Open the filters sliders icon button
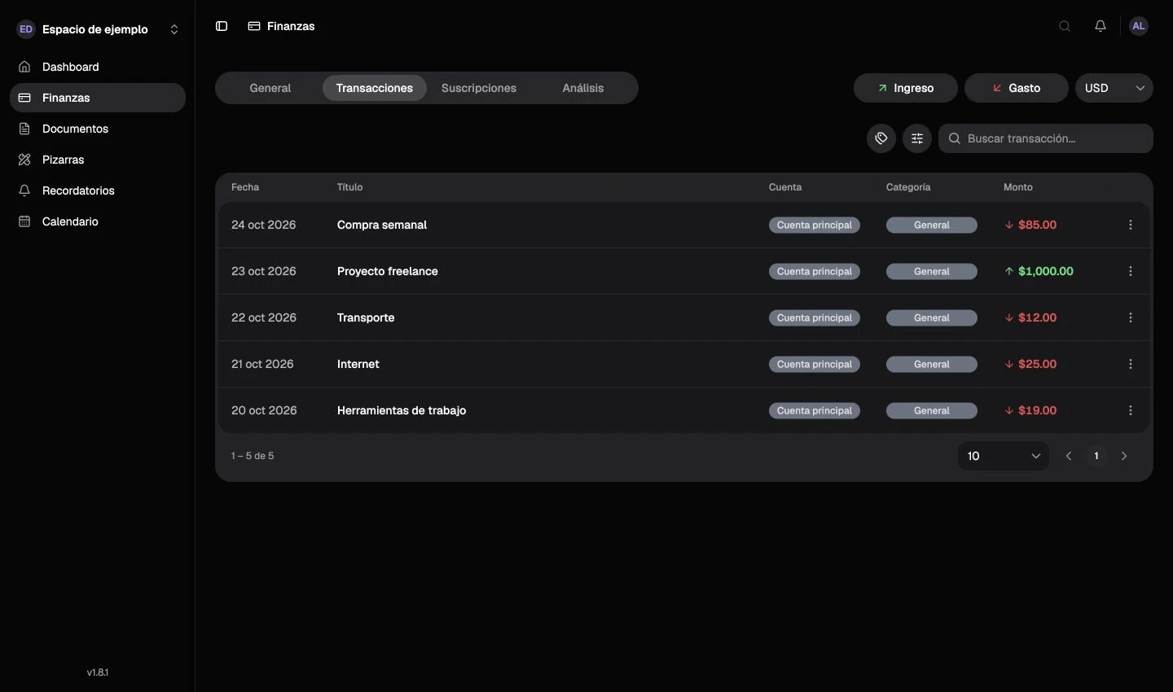The image size is (1173, 692). [917, 138]
